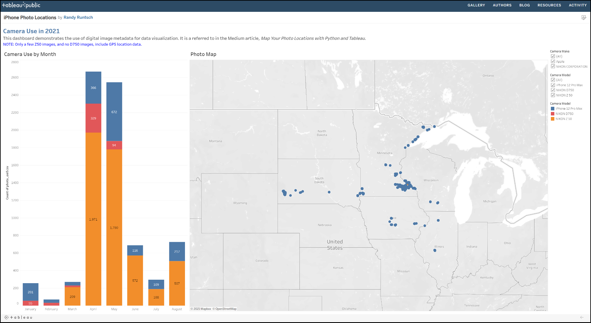Open the Authors menu item
Image resolution: width=591 pixels, height=323 pixels.
tap(502, 5)
